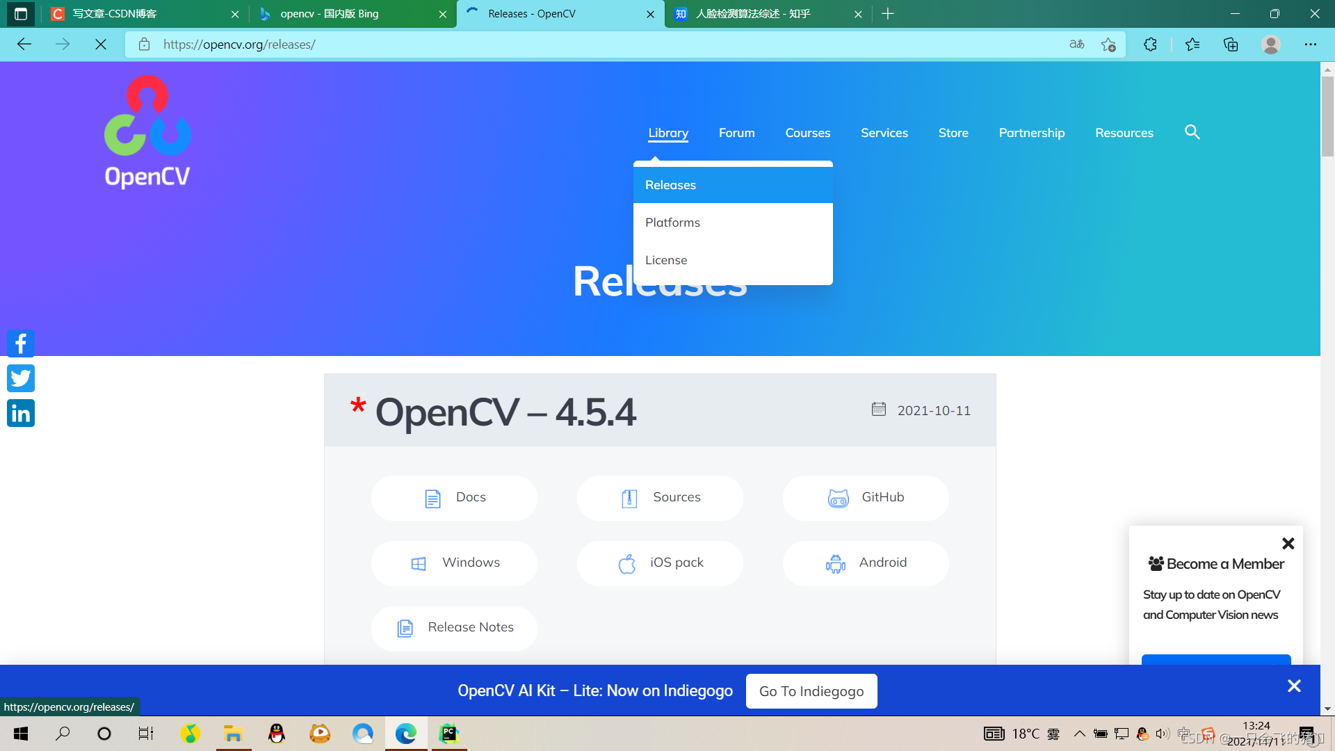Open a new browser tab
Viewport: 1335px width, 751px height.
click(x=888, y=14)
